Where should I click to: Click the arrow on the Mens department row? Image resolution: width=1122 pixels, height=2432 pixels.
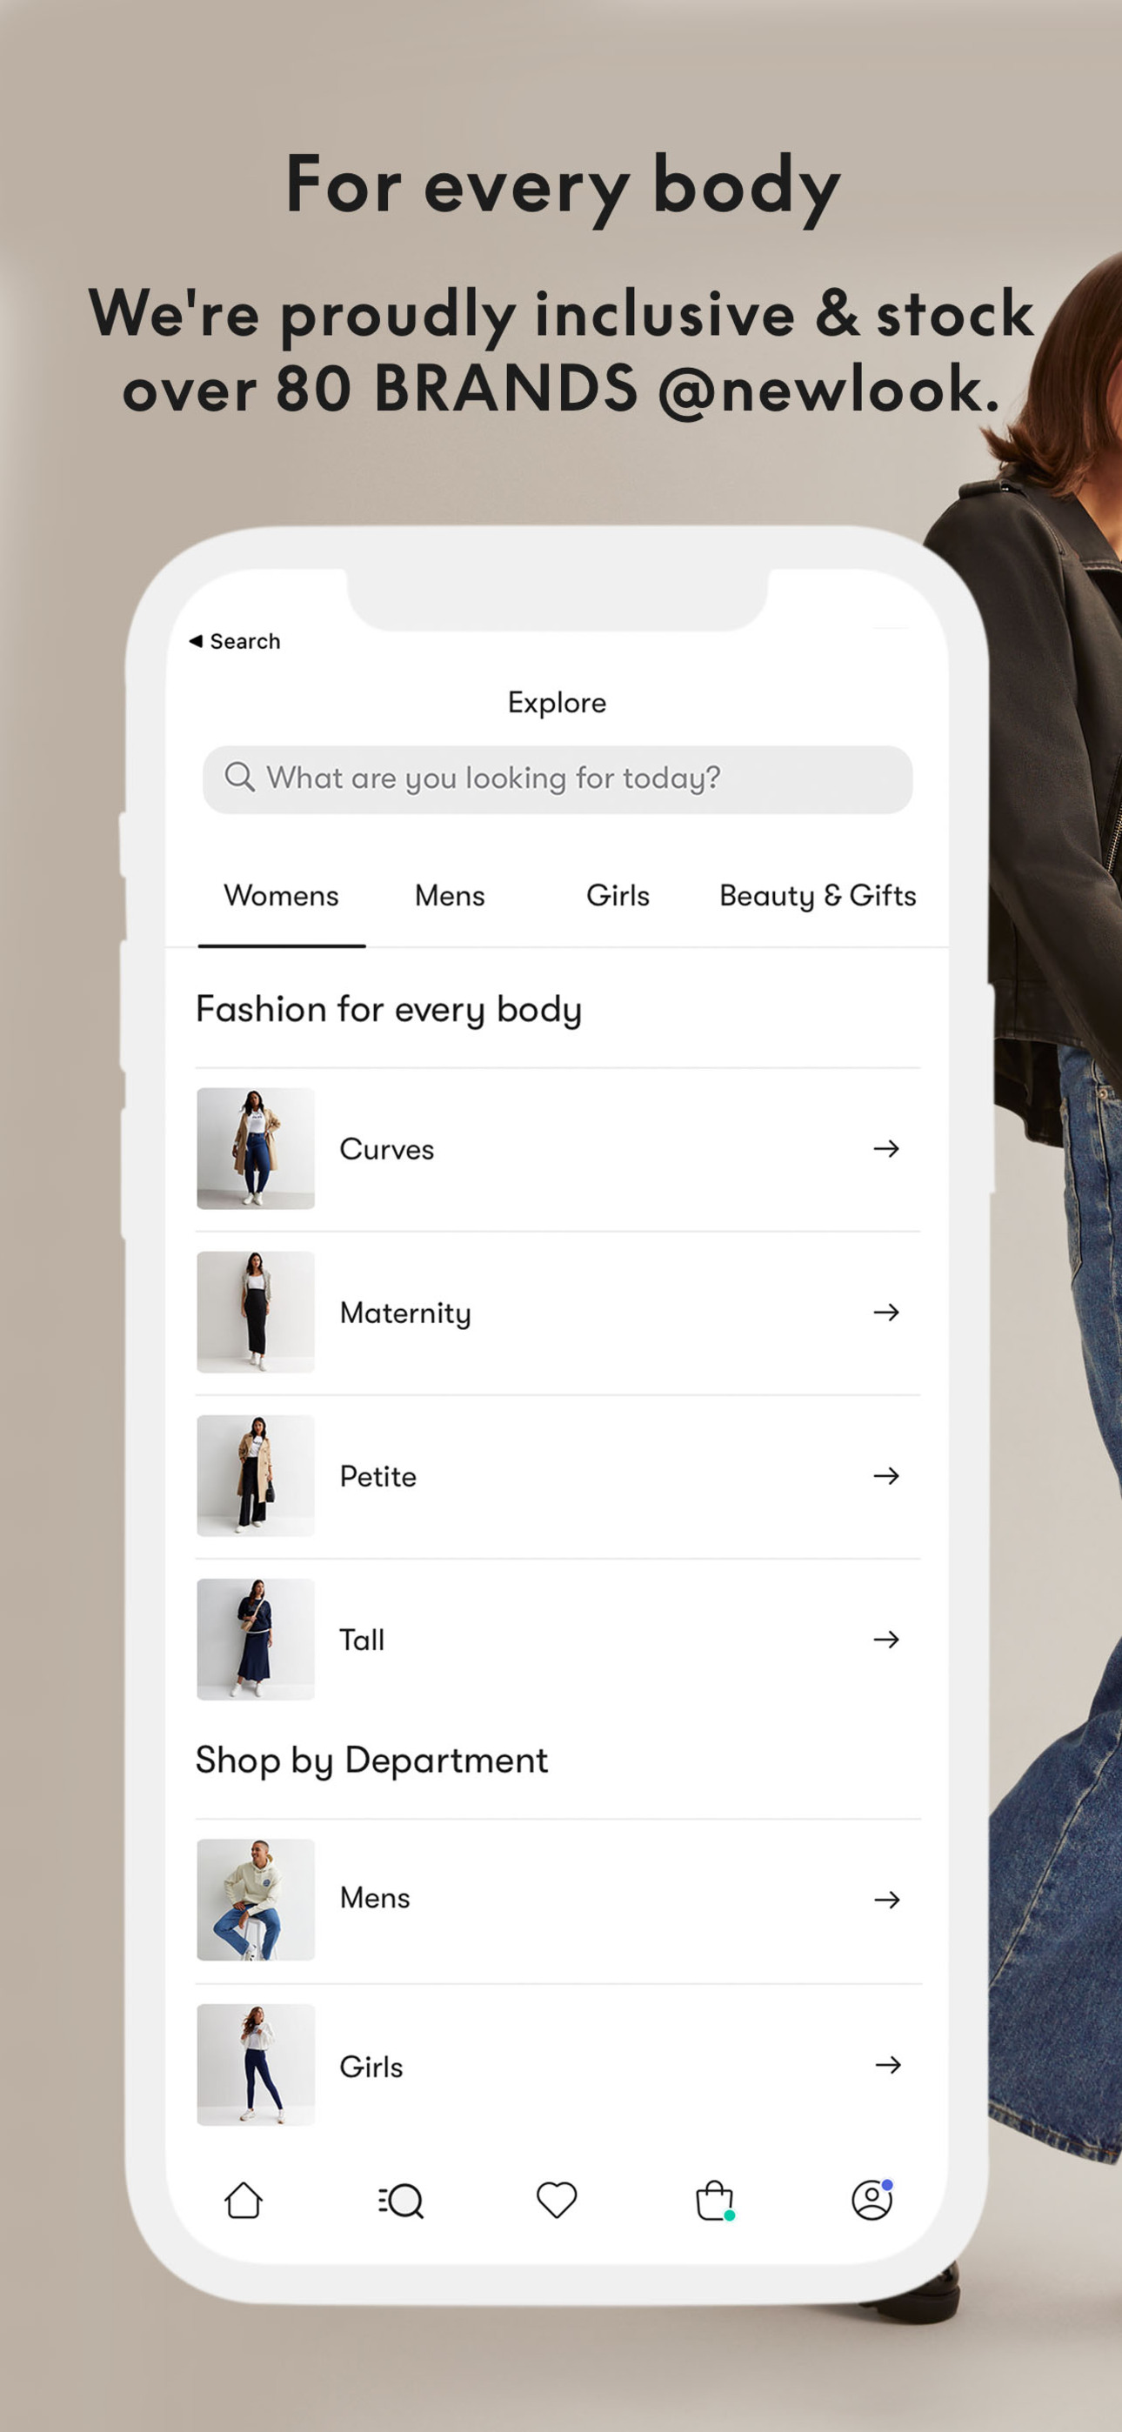click(887, 1900)
